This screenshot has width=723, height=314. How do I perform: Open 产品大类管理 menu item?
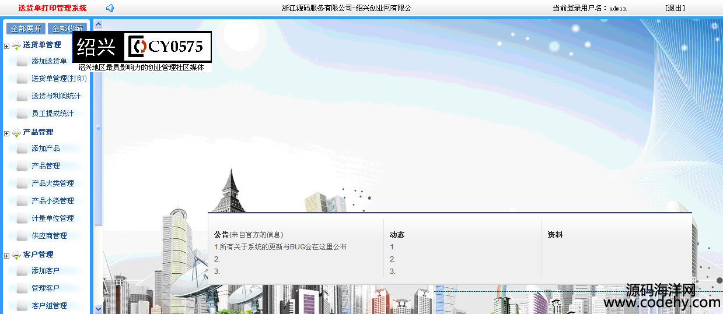[53, 184]
